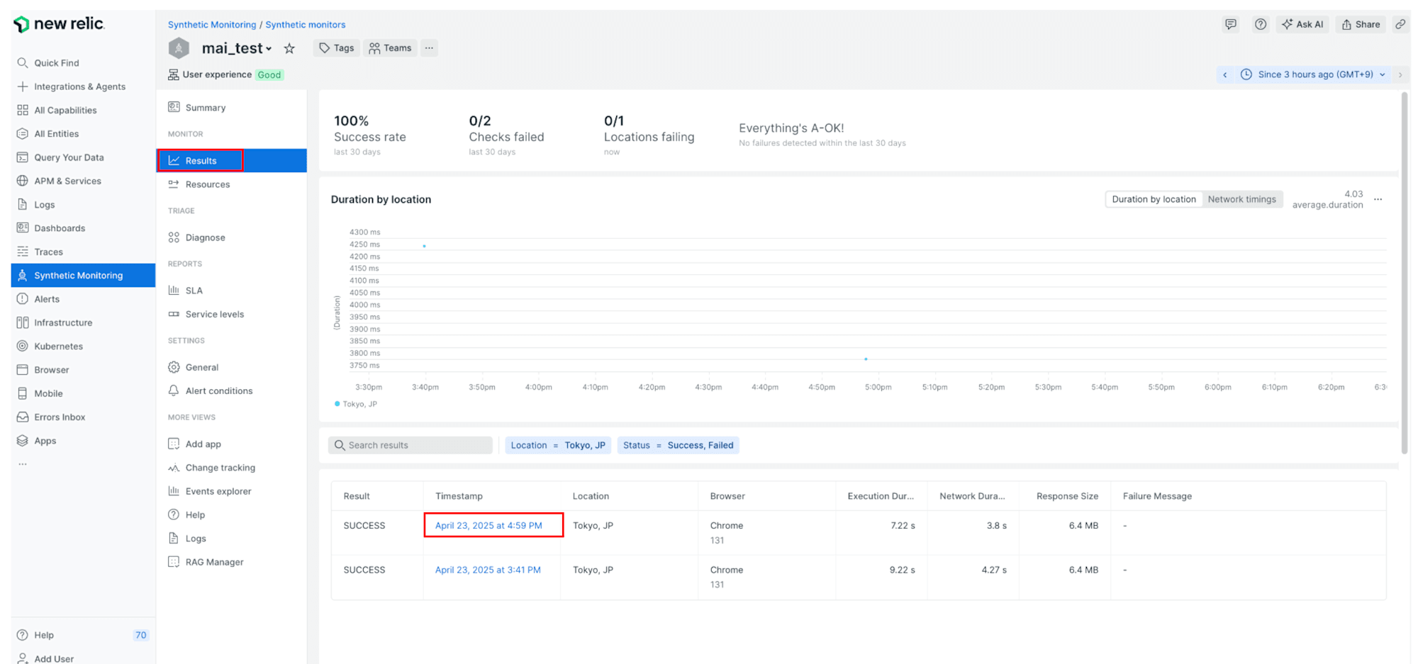Click the Alert conditions bell icon

174,390
